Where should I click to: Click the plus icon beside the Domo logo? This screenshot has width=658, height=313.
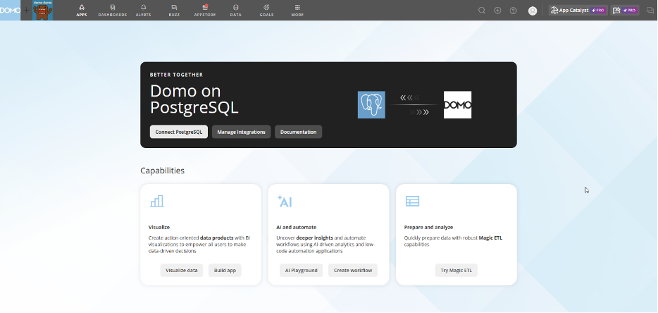[27, 10]
